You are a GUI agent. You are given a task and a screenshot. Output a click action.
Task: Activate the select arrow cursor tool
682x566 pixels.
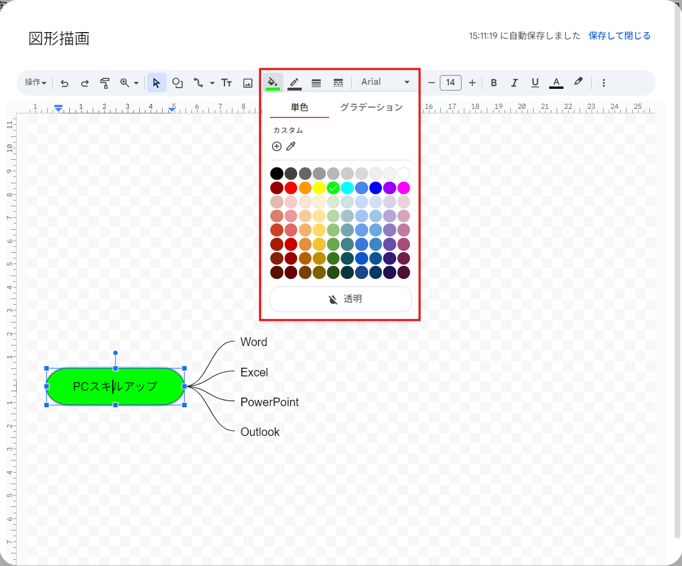pyautogui.click(x=156, y=82)
